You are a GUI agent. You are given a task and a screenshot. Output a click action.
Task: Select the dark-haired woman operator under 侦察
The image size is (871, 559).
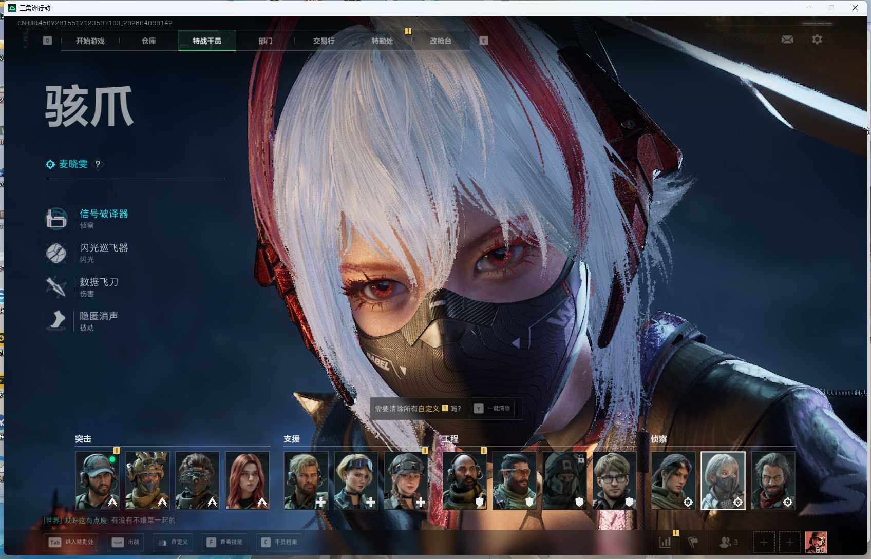[x=673, y=480]
